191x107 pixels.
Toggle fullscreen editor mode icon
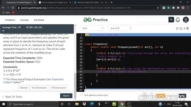point(181,29)
